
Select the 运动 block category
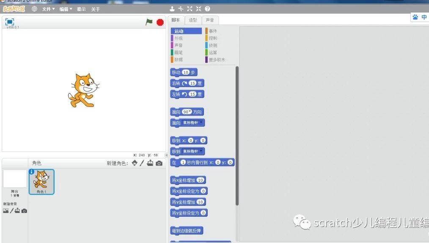(x=186, y=31)
